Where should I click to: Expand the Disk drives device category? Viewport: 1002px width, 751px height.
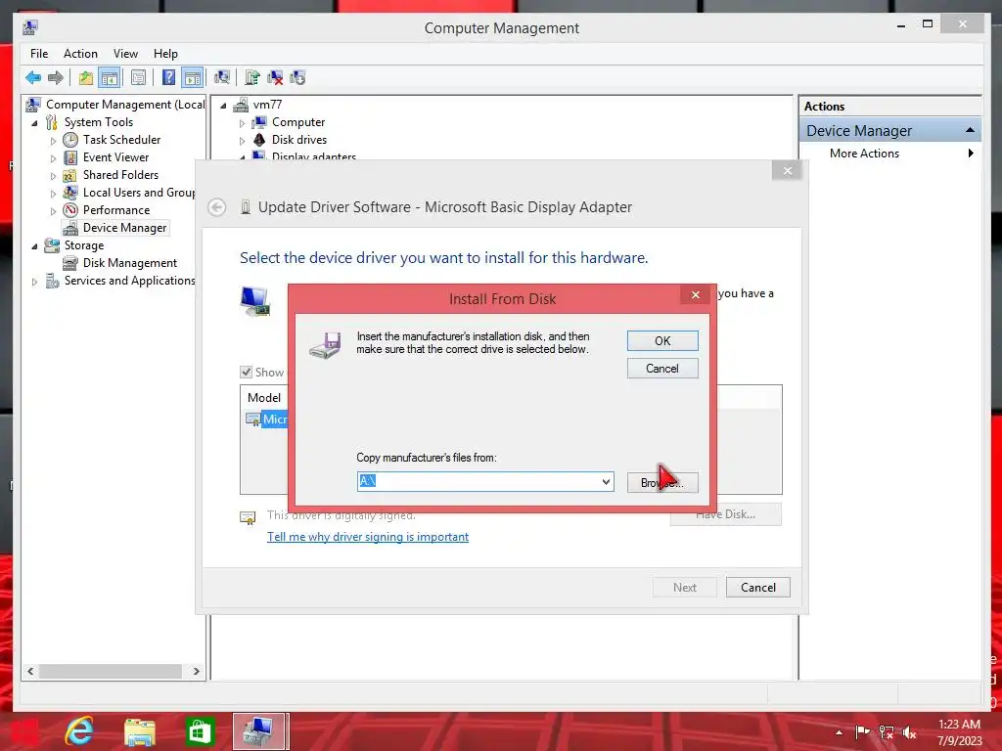click(243, 141)
